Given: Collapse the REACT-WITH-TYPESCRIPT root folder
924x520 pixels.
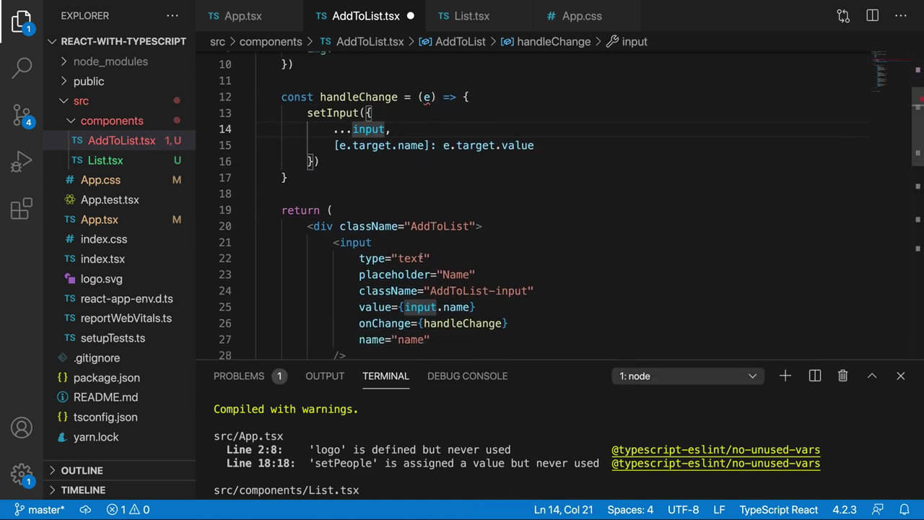Looking at the screenshot, I should (119, 41).
